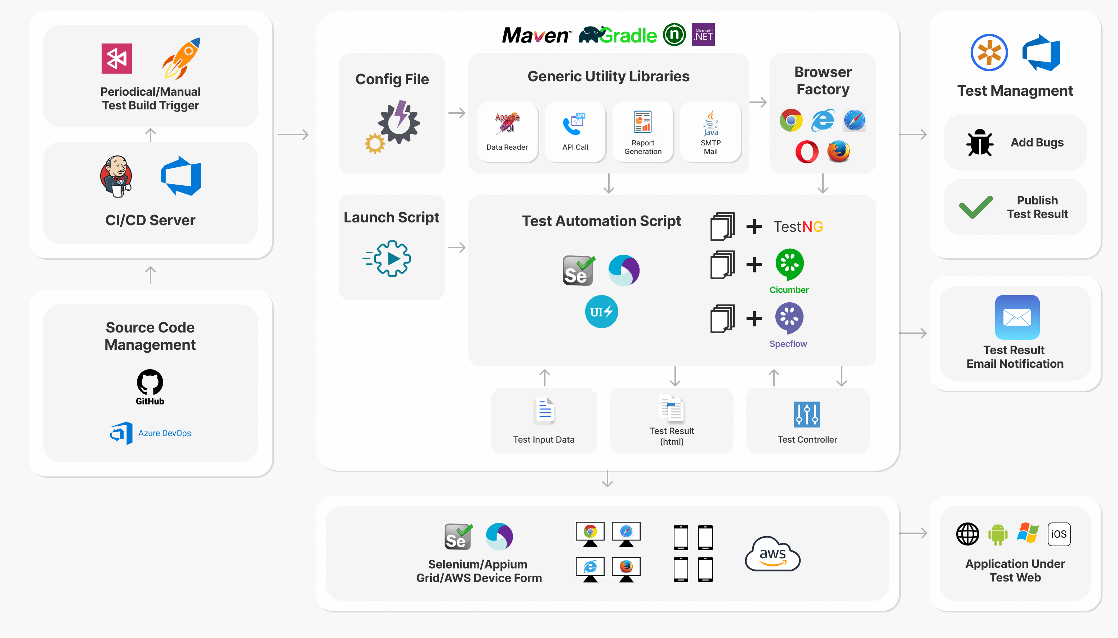Click the Add Bugs bug icon

click(979, 142)
